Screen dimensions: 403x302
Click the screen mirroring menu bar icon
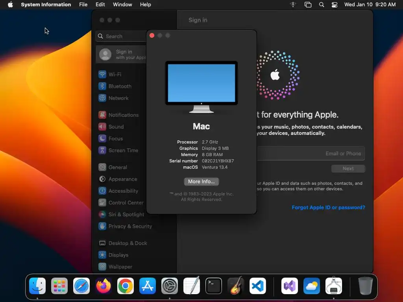tap(308, 5)
